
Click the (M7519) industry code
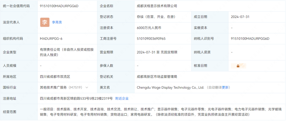click(75, 87)
